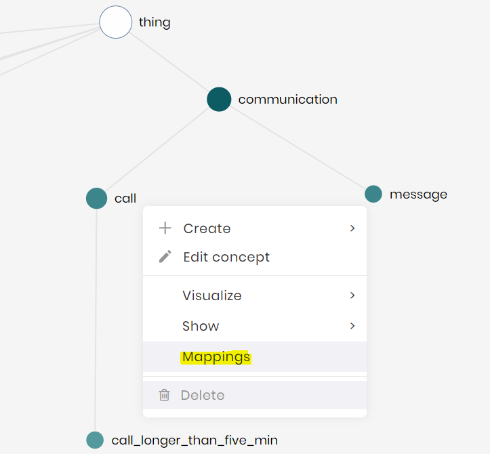Choose Mappings from the context menu
Screen dimensions: 490x454
[x=216, y=357]
